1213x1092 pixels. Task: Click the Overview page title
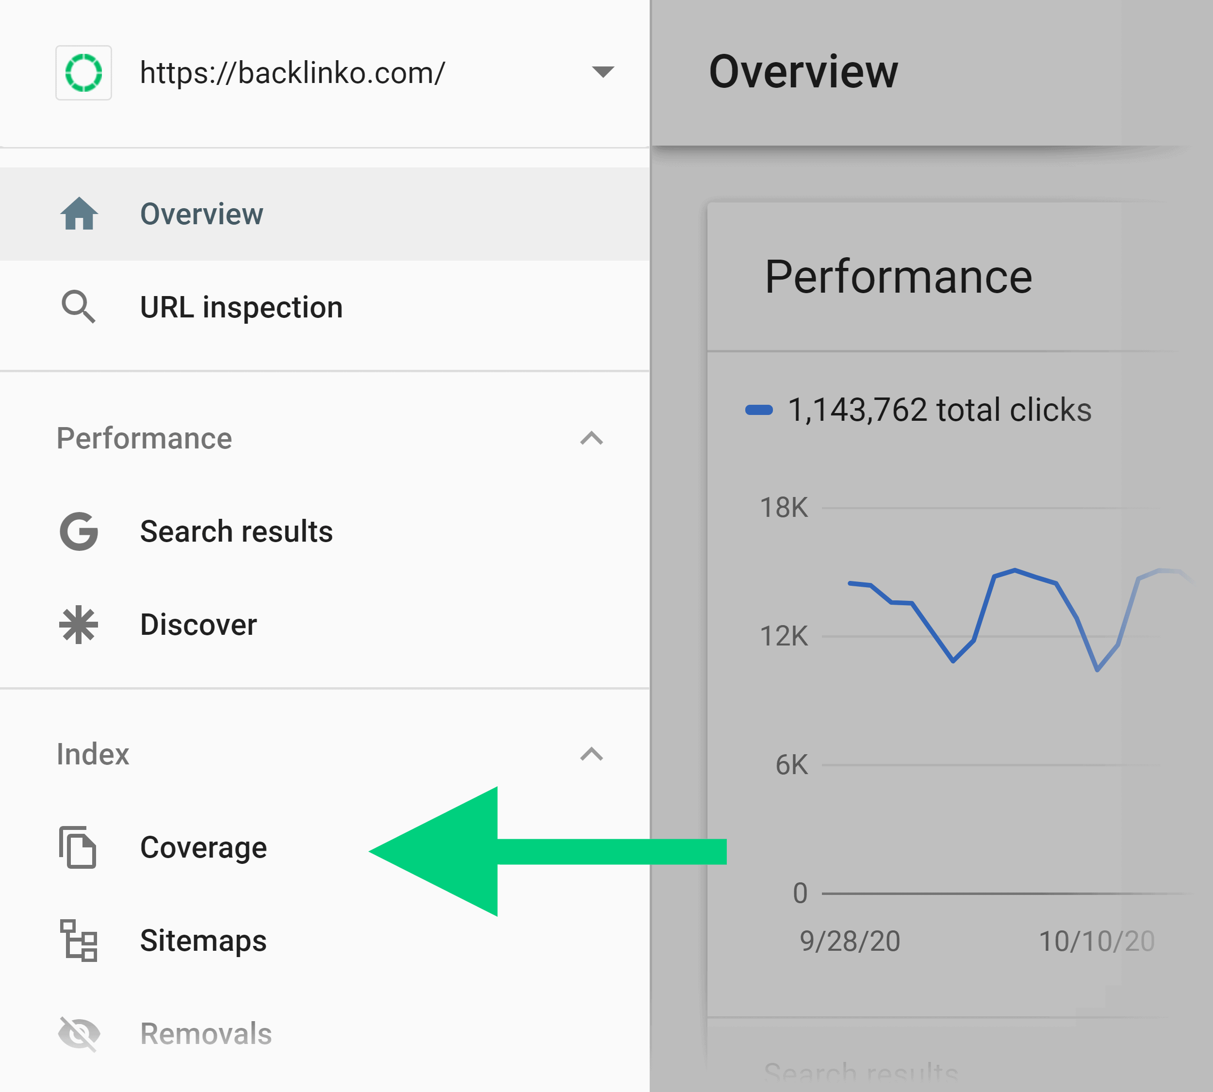[803, 71]
